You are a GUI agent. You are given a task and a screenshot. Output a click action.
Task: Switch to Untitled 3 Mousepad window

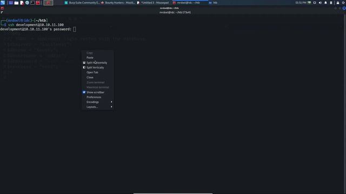point(152,3)
